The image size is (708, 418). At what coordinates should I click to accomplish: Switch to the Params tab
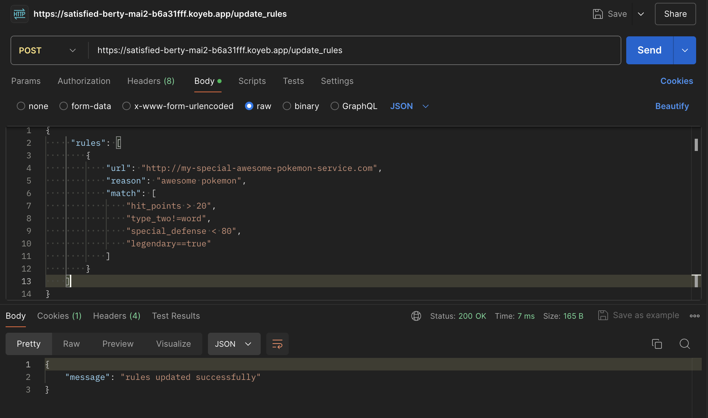coord(26,81)
